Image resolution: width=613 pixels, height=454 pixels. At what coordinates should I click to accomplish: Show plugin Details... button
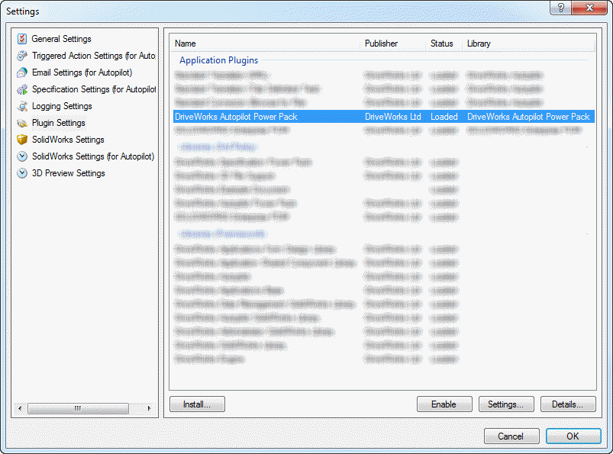click(x=568, y=404)
